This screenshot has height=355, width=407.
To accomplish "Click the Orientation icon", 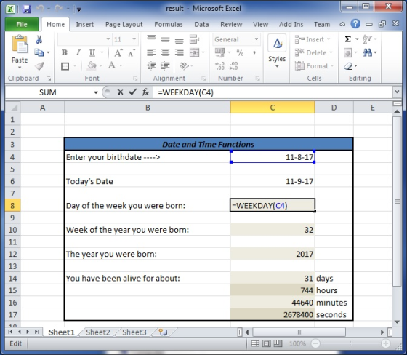I will [184, 66].
